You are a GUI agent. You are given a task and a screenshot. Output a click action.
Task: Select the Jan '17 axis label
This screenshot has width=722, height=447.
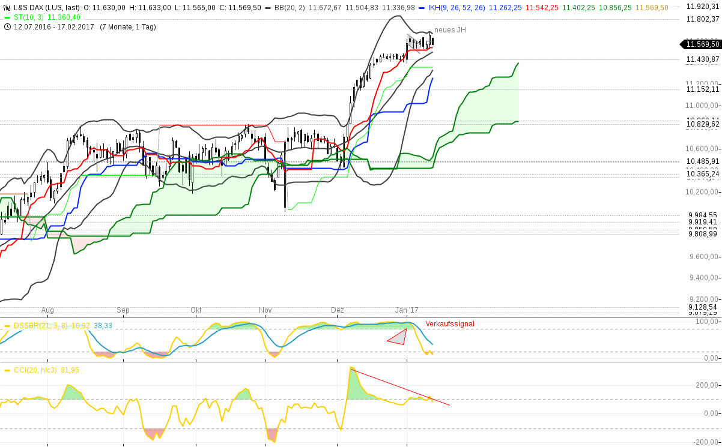coord(407,311)
